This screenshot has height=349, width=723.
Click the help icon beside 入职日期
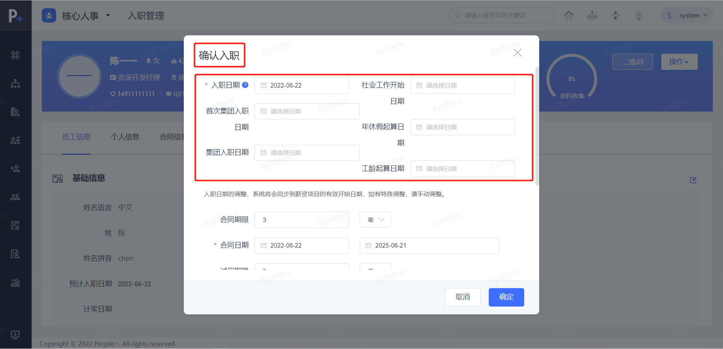point(246,85)
